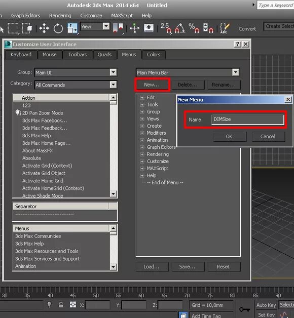Click the Set Keys key icon

[x=244, y=309]
